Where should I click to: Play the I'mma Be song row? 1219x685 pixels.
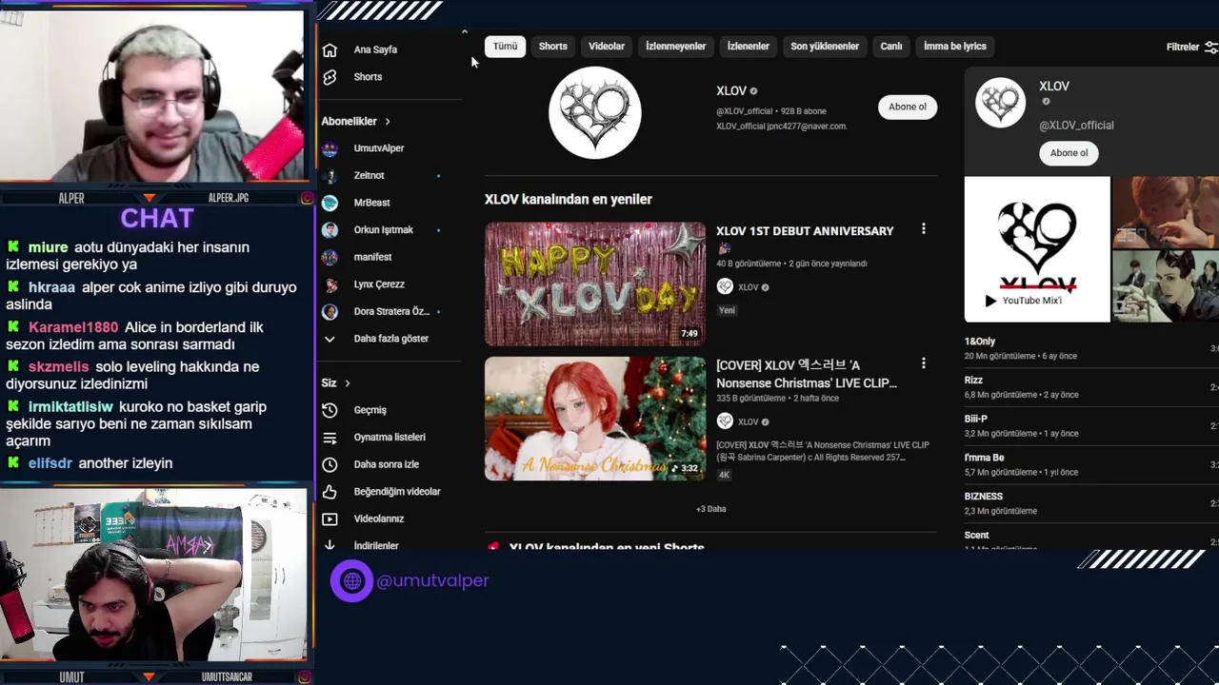point(1091,464)
